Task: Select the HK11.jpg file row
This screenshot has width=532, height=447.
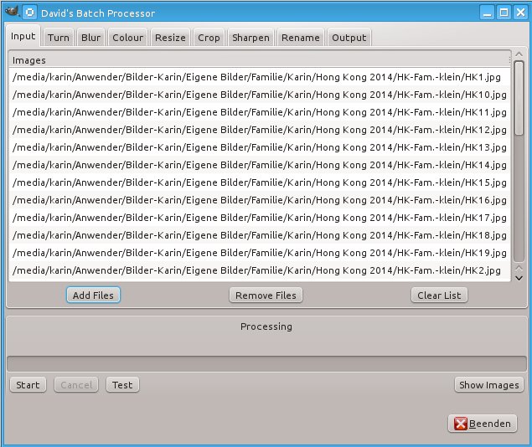Action: [x=260, y=112]
